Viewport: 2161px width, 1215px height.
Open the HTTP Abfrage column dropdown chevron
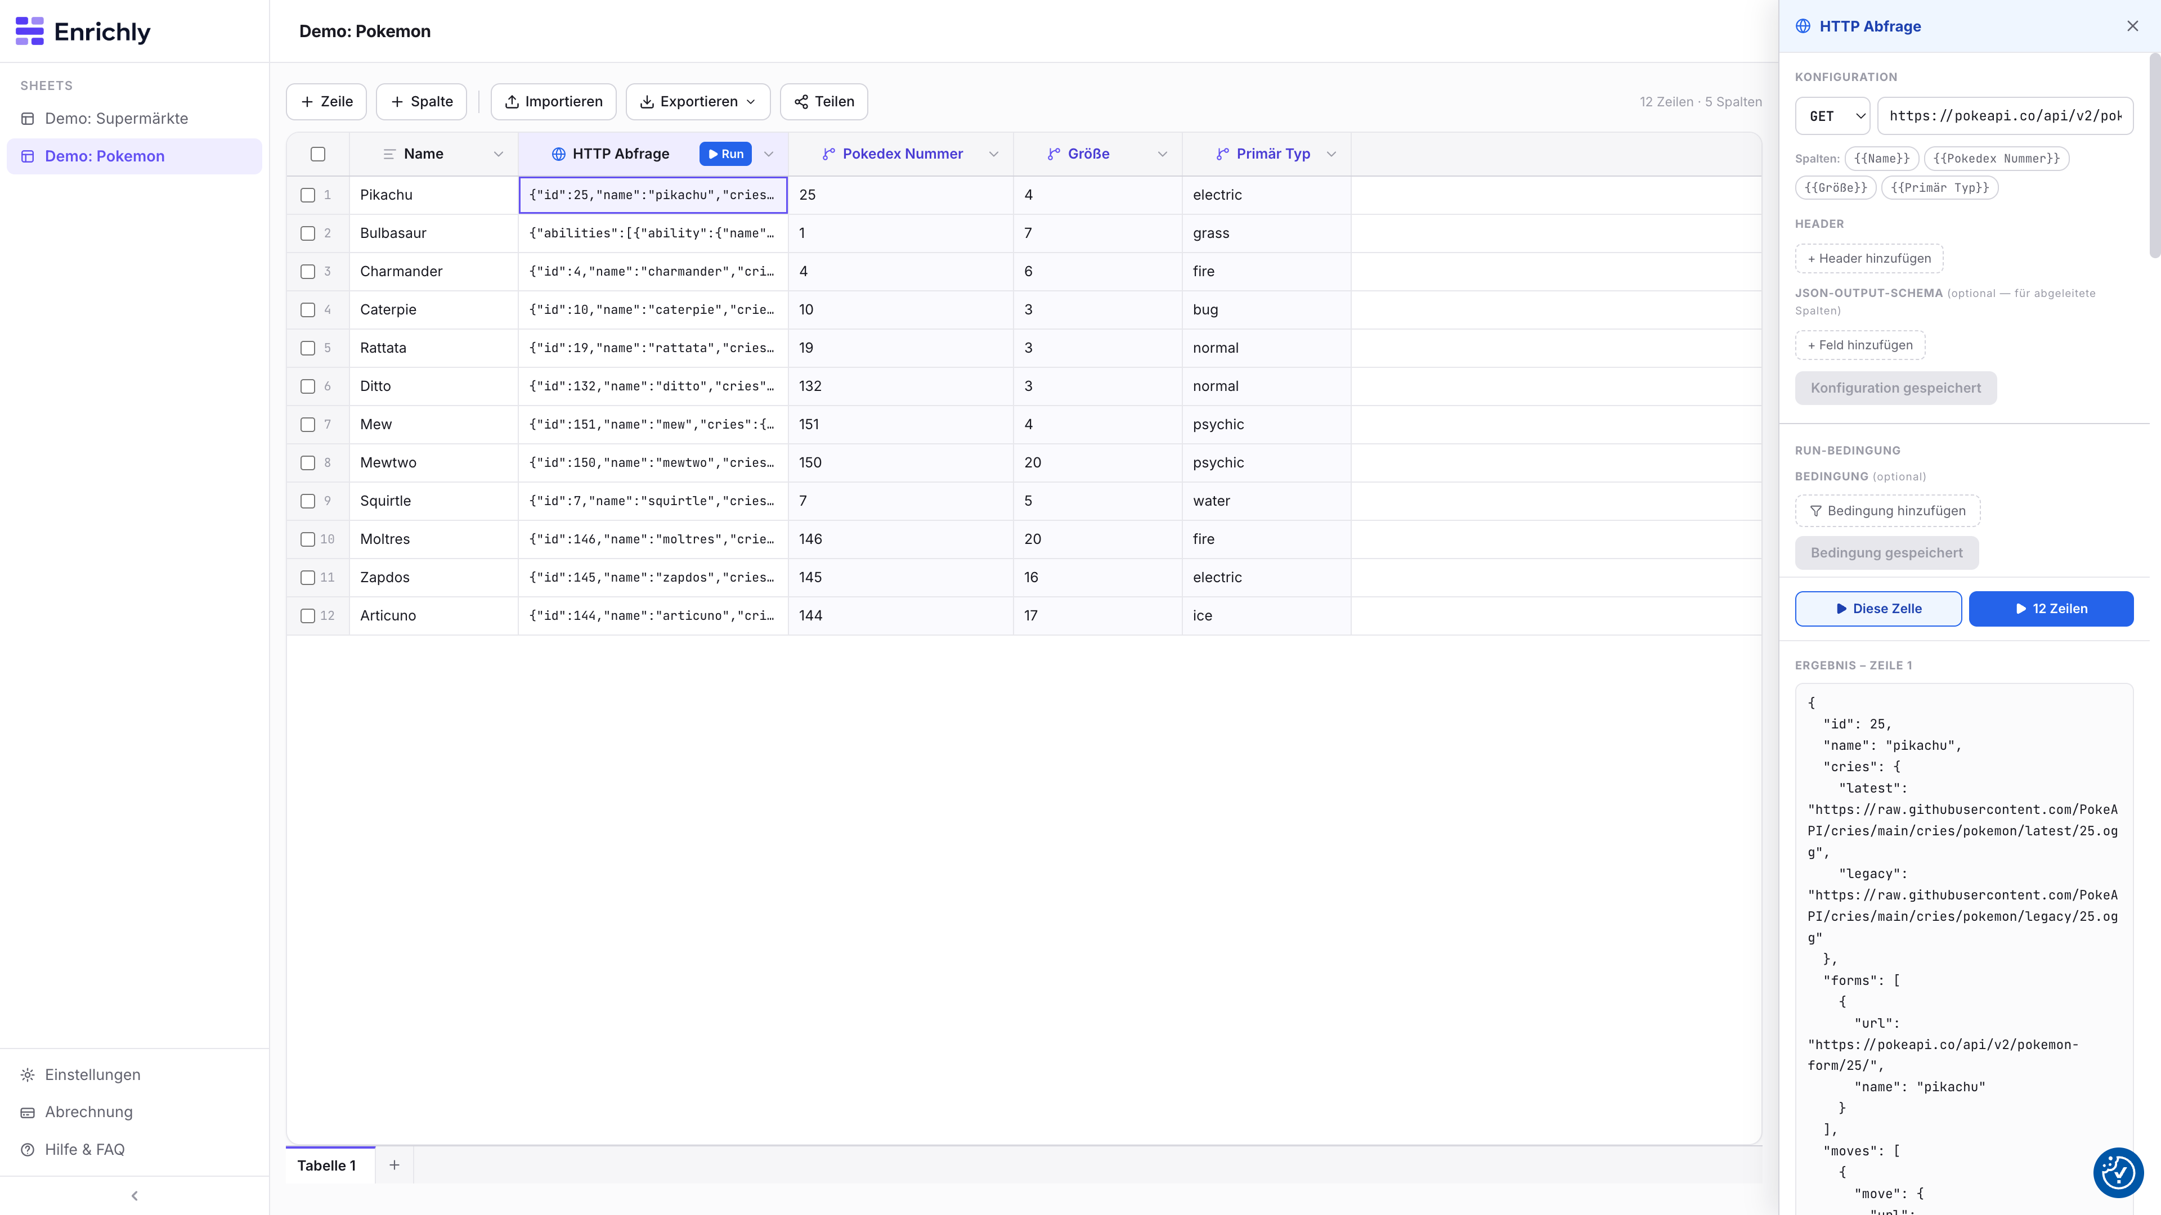tap(768, 154)
